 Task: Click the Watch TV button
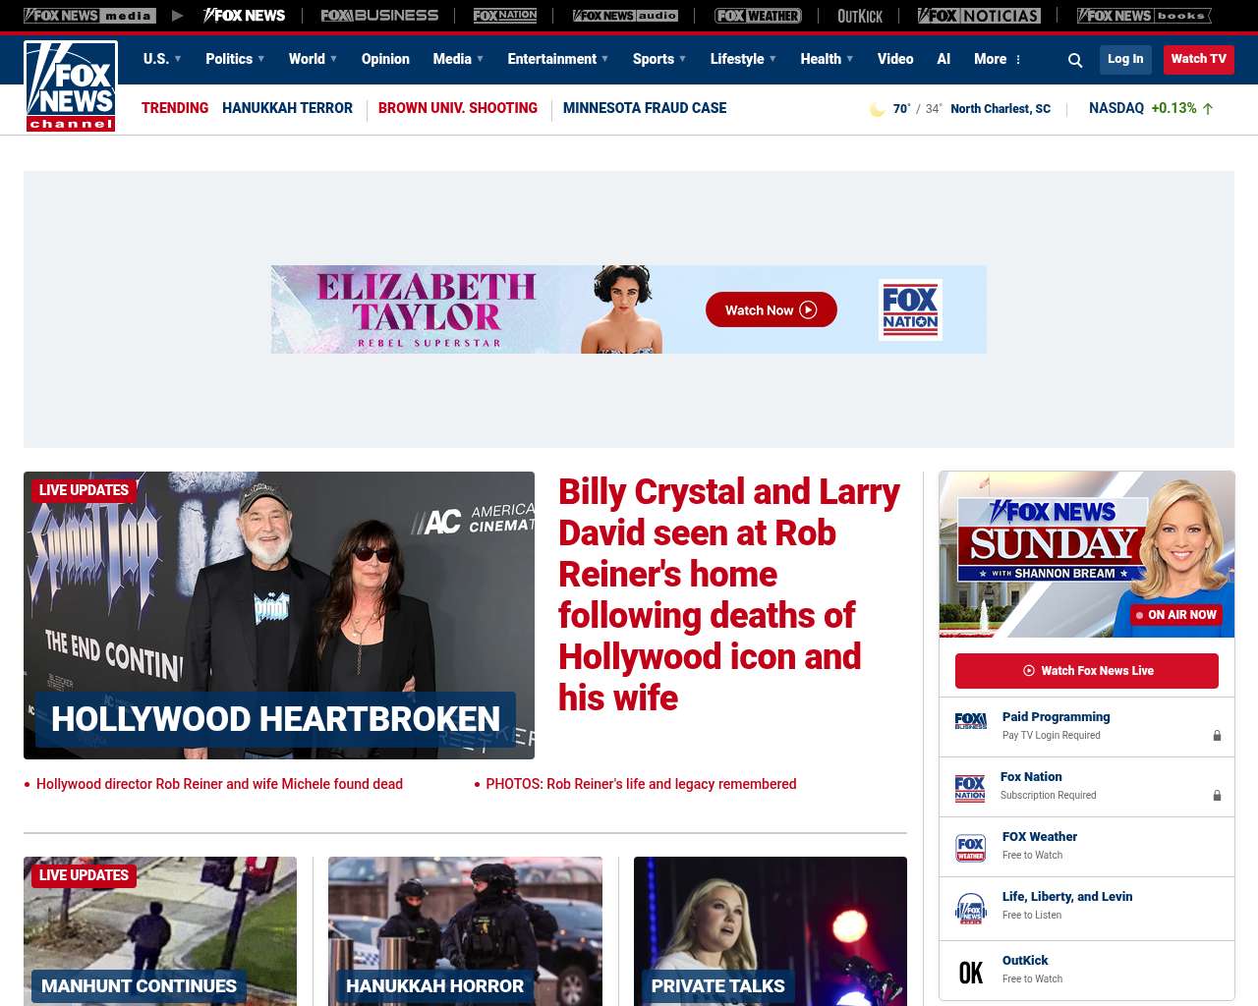[x=1199, y=59]
